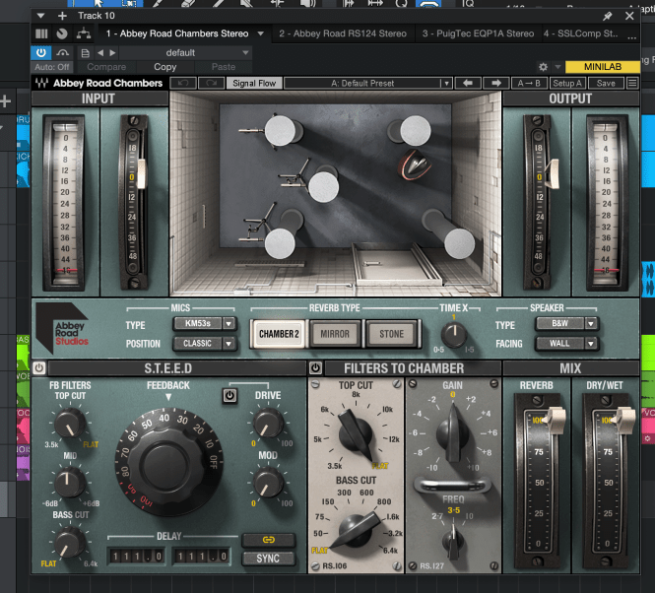
Task: Click Auto: Off button
Action: point(52,67)
